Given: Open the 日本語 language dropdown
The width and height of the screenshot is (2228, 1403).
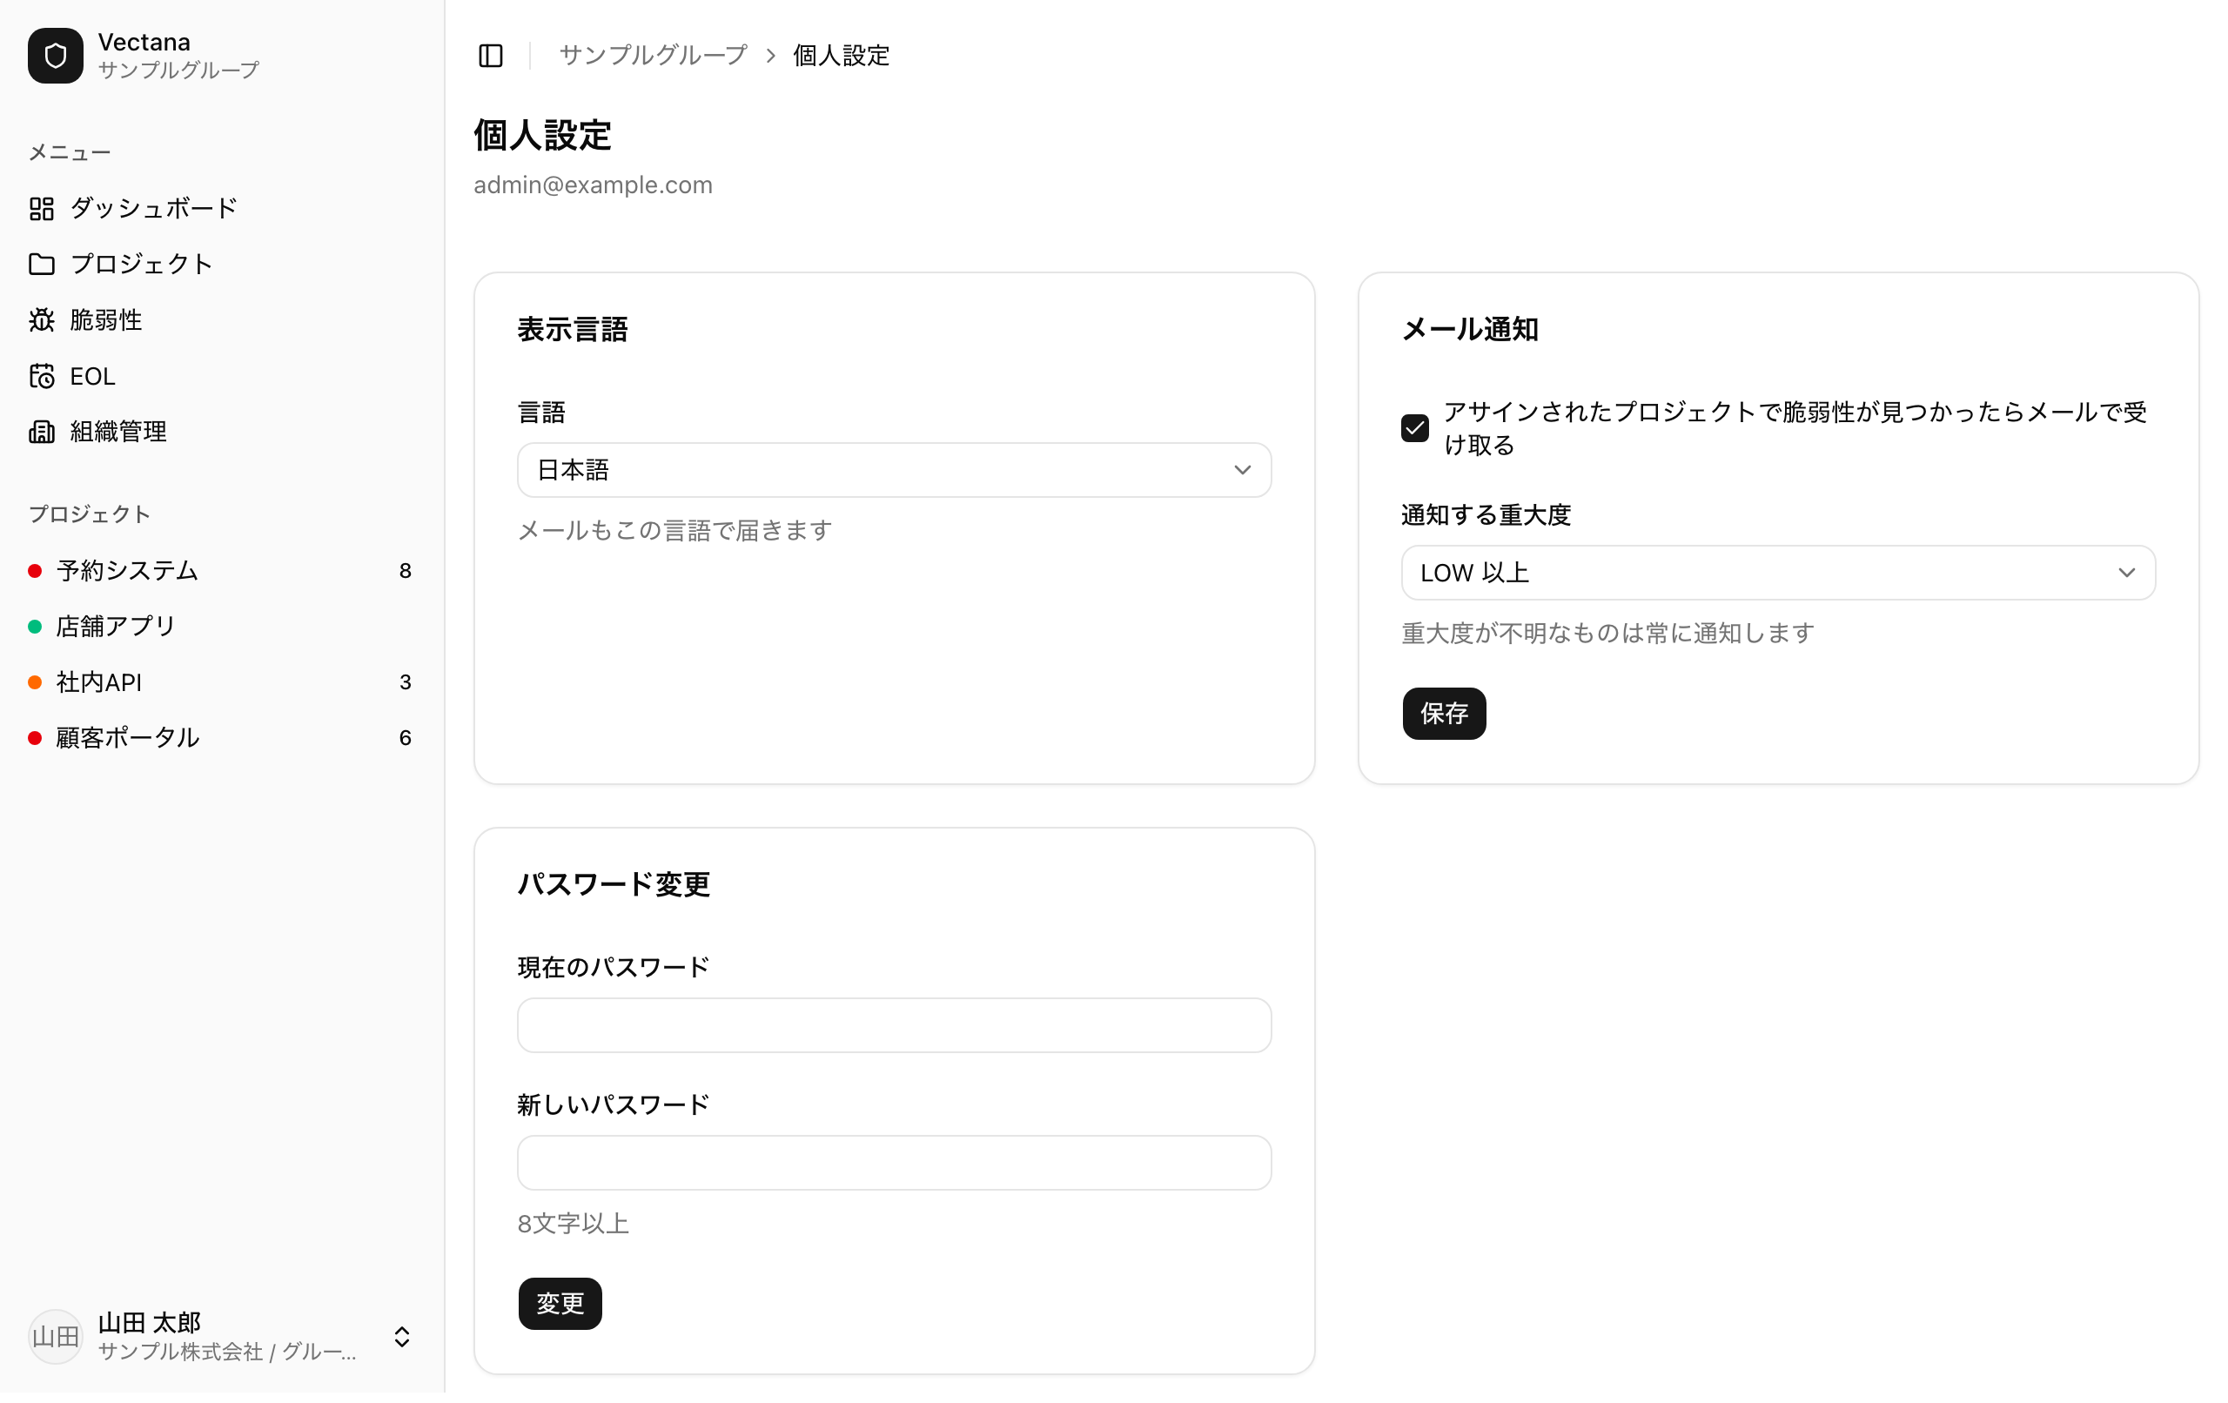Looking at the screenshot, I should (894, 470).
